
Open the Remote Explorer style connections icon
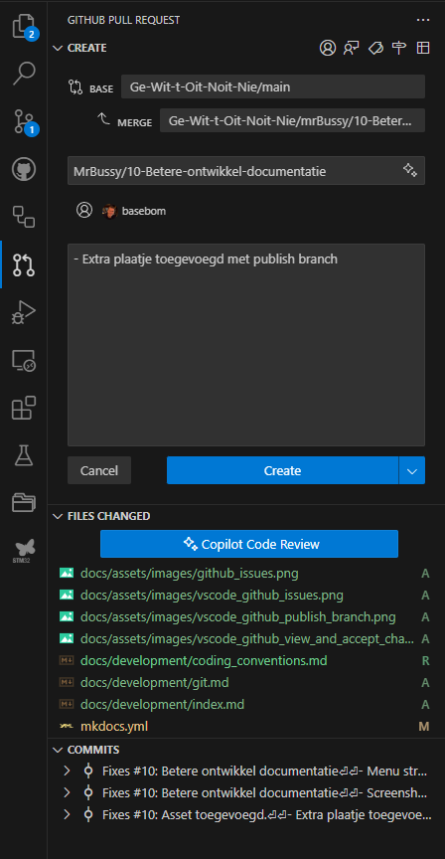point(24,217)
